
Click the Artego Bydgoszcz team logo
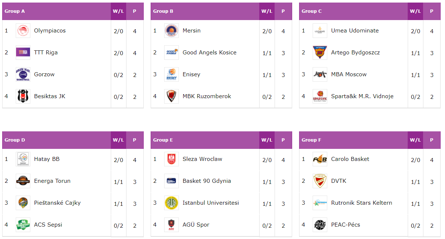[x=320, y=53]
